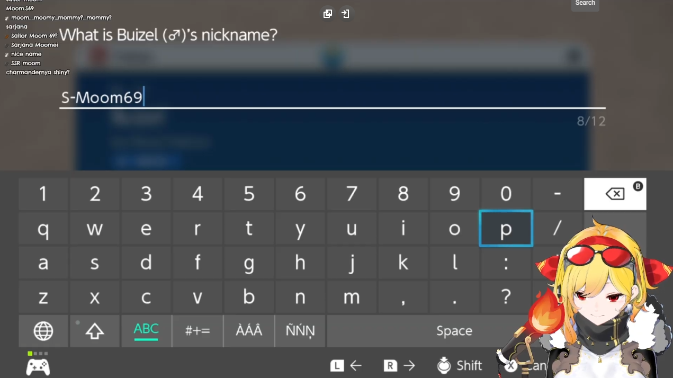Tap the g key

click(x=249, y=263)
